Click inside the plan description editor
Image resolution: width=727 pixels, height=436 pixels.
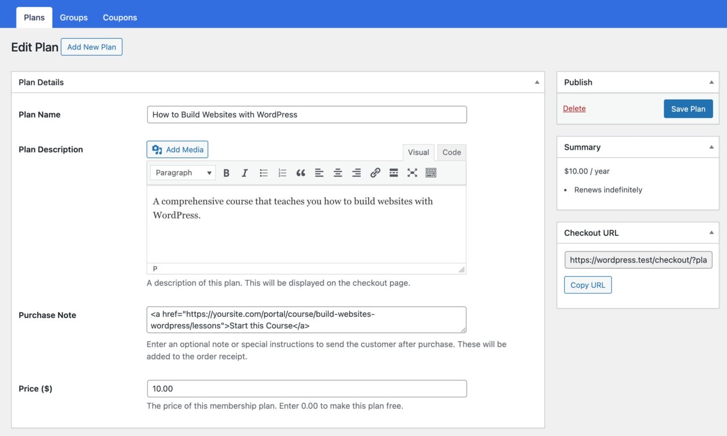306,224
